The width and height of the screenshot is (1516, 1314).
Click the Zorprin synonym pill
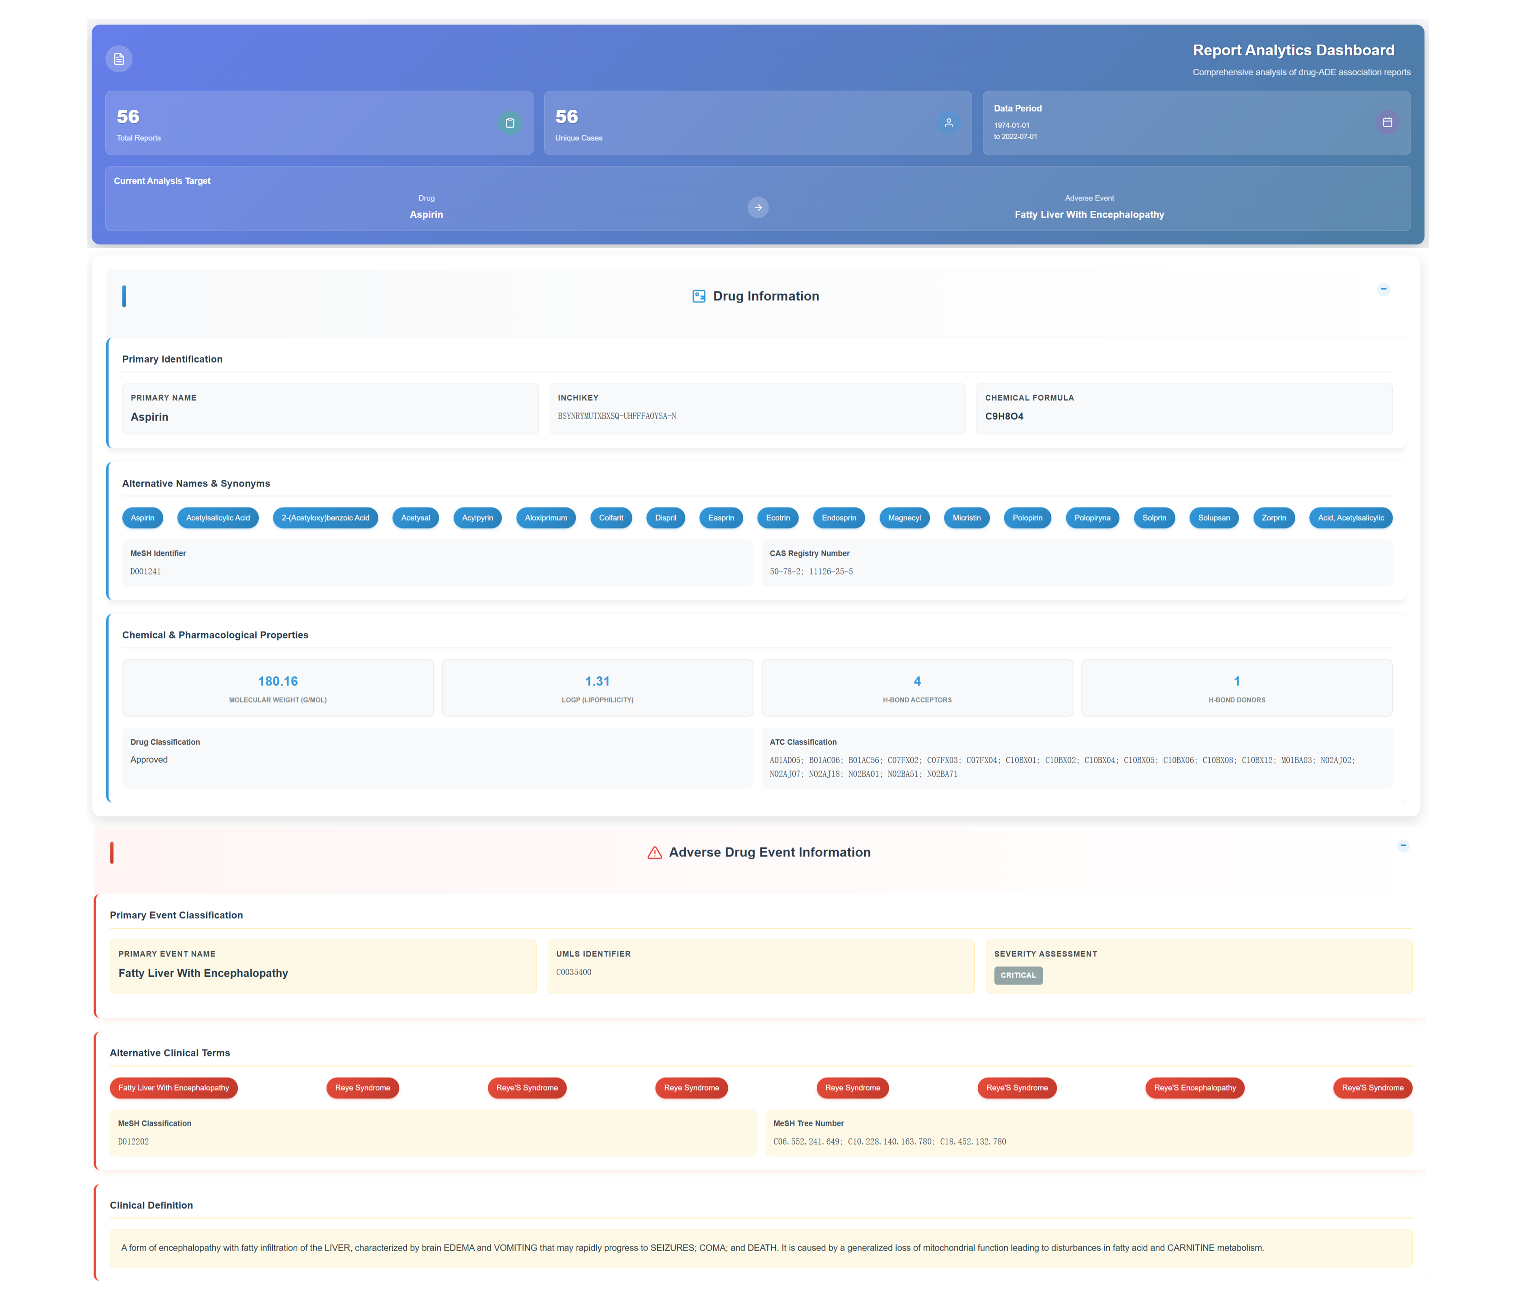pos(1273,518)
